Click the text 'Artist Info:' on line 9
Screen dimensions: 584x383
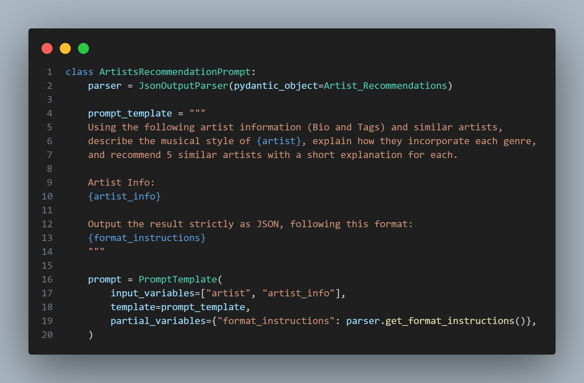pyautogui.click(x=121, y=182)
